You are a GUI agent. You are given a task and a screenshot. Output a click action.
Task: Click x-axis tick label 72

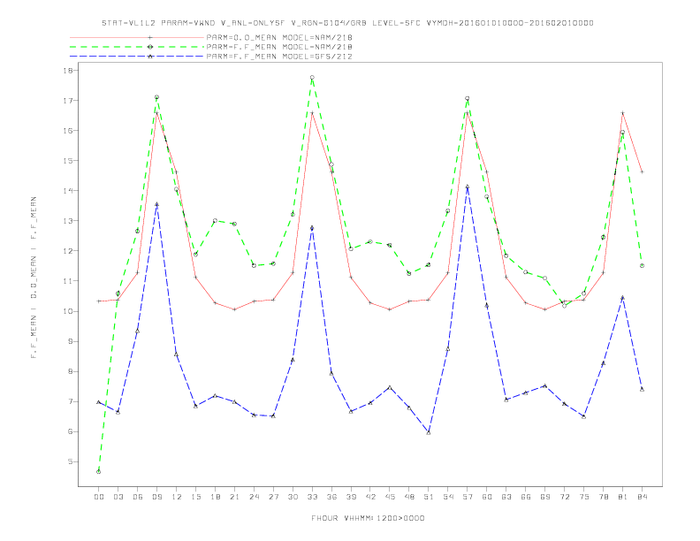coord(565,497)
